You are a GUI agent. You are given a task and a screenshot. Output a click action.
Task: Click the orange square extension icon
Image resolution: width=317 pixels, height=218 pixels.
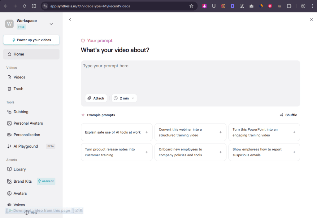pos(223,6)
